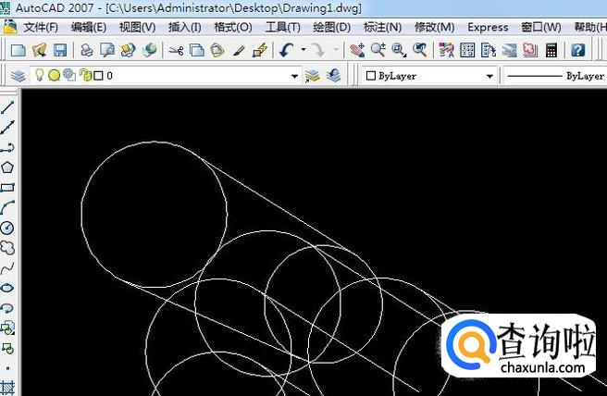Activate Pan realtime hand tool
Image resolution: width=607 pixels, height=396 pixels.
[x=357, y=50]
